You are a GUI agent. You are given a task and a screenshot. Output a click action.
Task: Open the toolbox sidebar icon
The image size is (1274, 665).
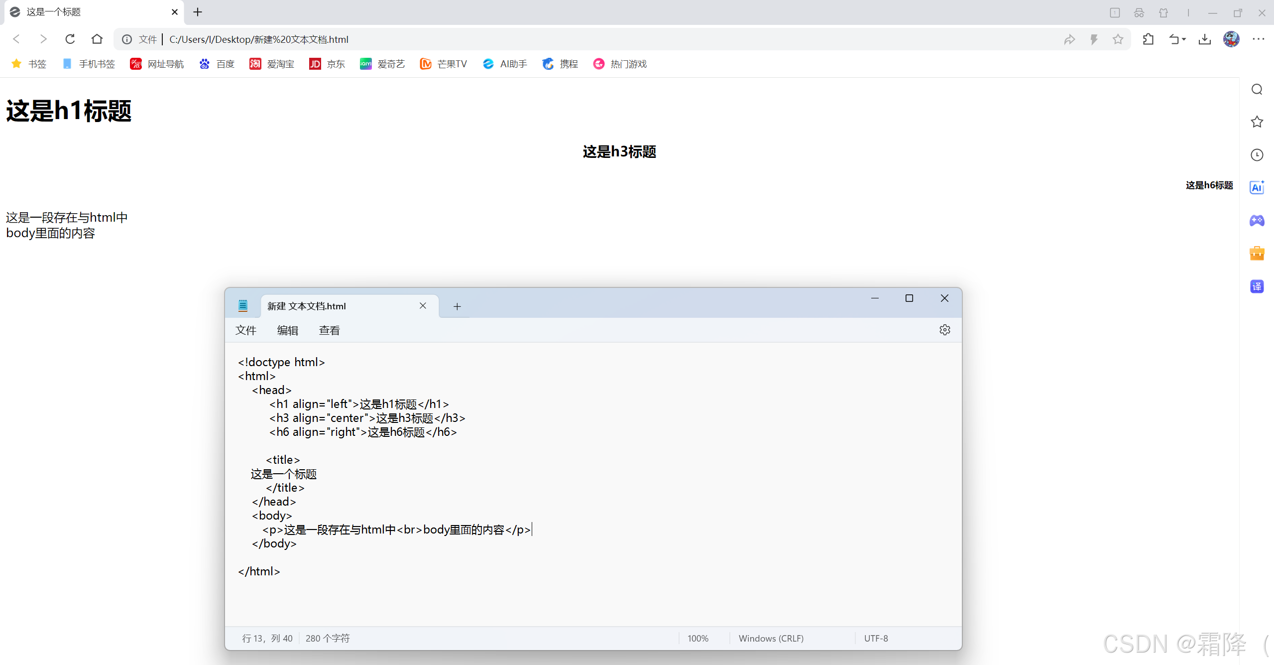click(x=1257, y=254)
